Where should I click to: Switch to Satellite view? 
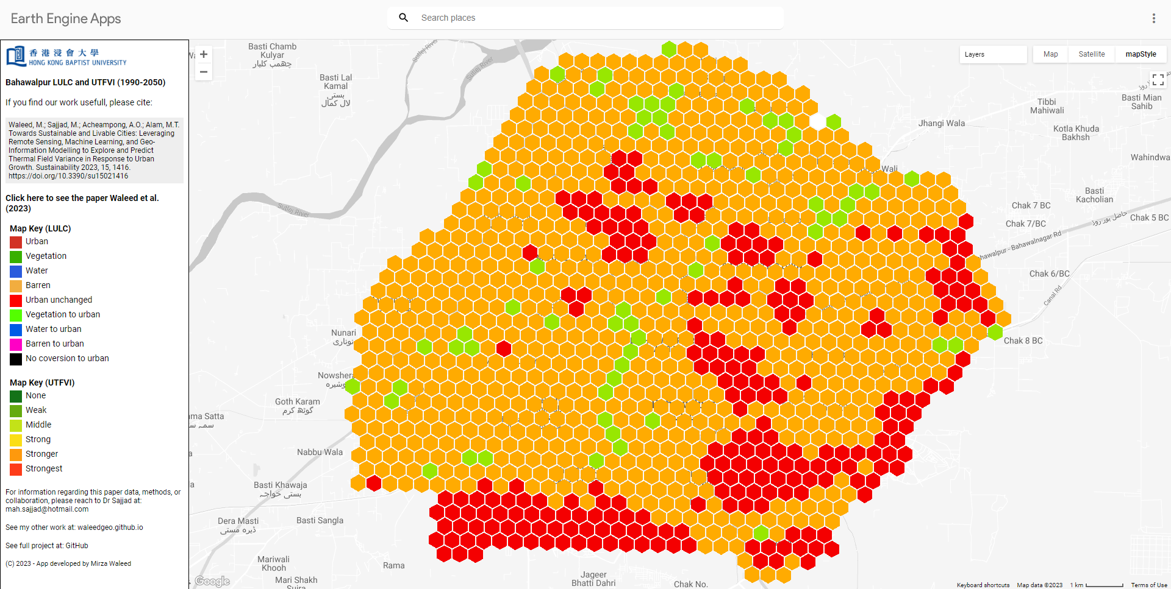tap(1091, 54)
